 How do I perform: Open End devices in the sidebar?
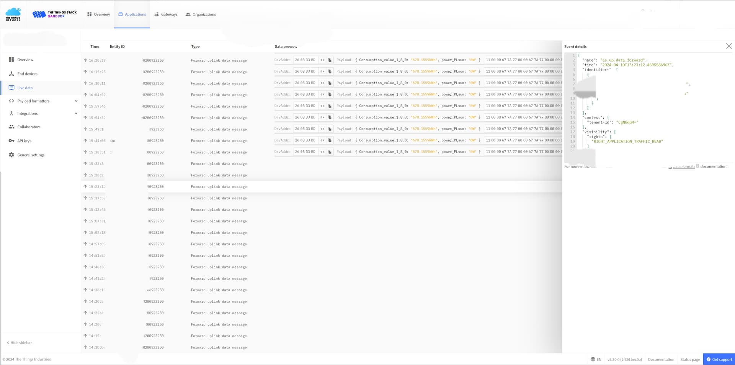click(27, 74)
